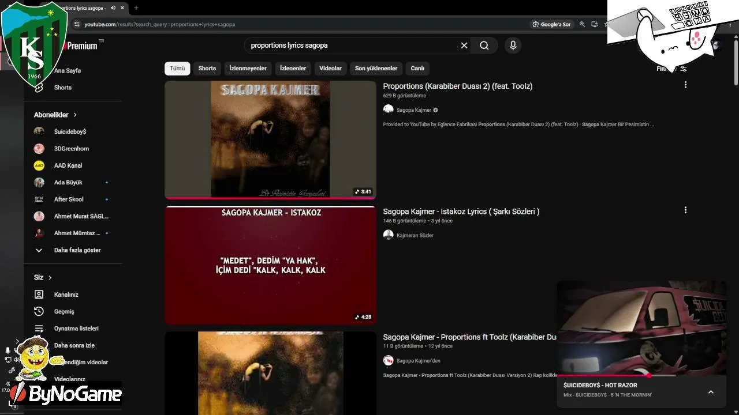Expand Siz section arrow
Viewport: 739px width, 415px height.
pyautogui.click(x=50, y=277)
